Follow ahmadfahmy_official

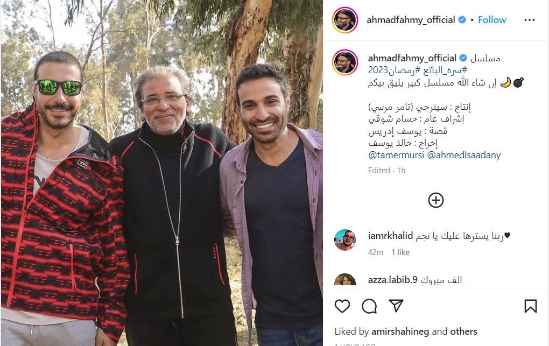point(492,20)
